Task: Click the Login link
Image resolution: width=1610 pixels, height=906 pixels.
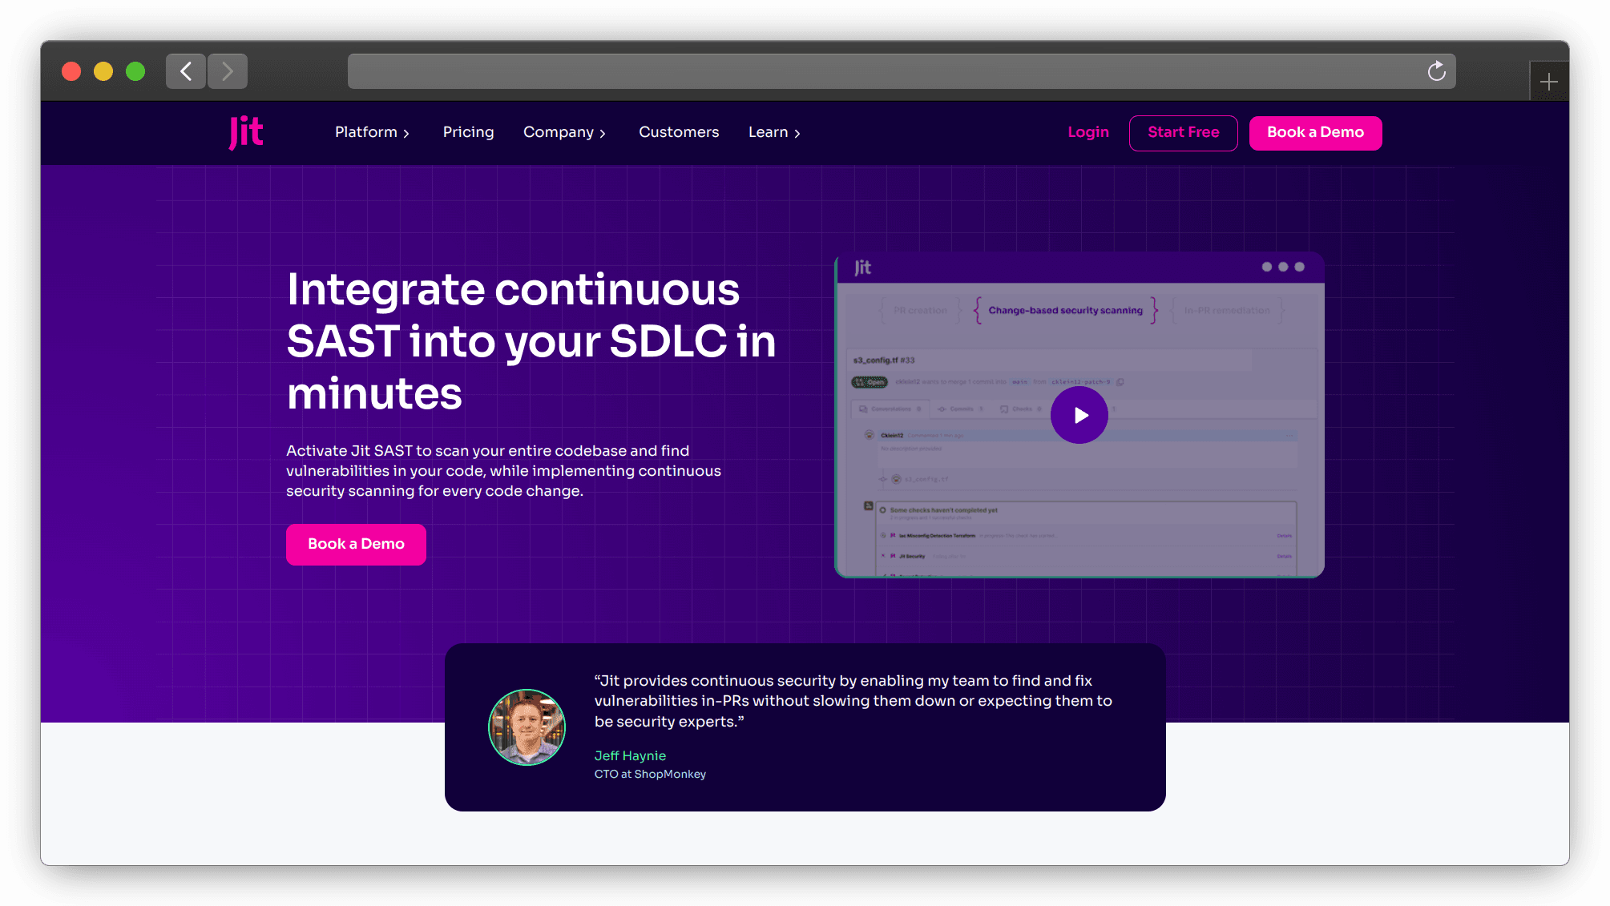Action: [x=1088, y=132]
